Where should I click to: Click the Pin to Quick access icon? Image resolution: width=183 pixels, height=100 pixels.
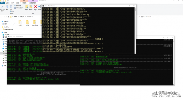coord(2,7)
